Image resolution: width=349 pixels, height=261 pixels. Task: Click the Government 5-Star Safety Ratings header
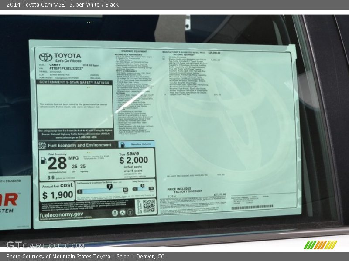point(74,82)
